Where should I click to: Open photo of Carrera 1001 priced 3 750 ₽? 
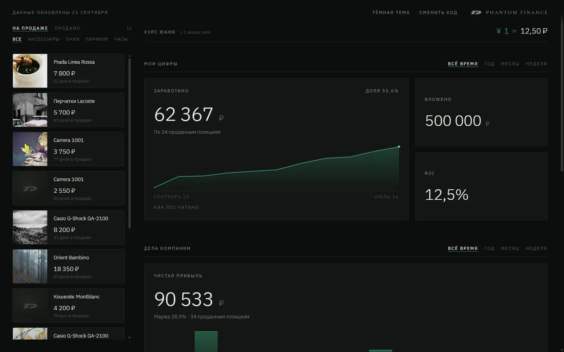click(x=30, y=149)
